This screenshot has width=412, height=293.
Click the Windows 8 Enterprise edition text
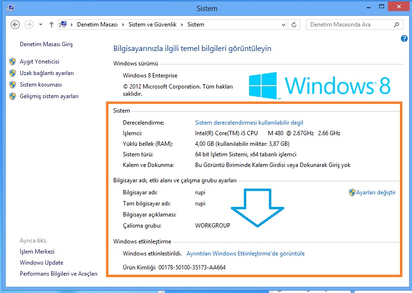pos(150,76)
